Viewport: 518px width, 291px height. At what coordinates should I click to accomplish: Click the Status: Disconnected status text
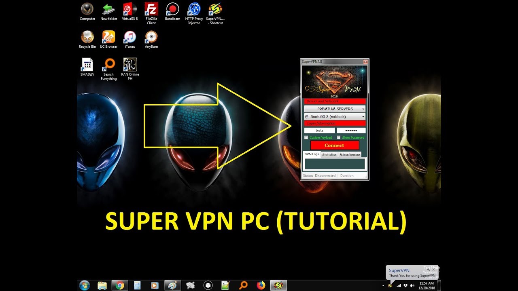click(319, 175)
